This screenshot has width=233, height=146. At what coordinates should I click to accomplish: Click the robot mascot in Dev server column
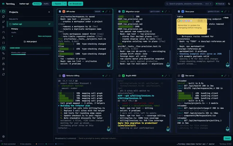click(228, 129)
